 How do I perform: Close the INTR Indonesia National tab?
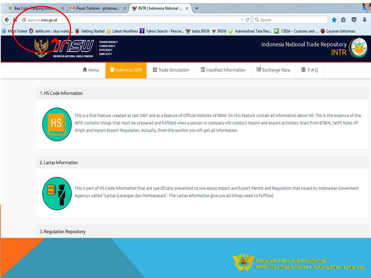point(187,8)
